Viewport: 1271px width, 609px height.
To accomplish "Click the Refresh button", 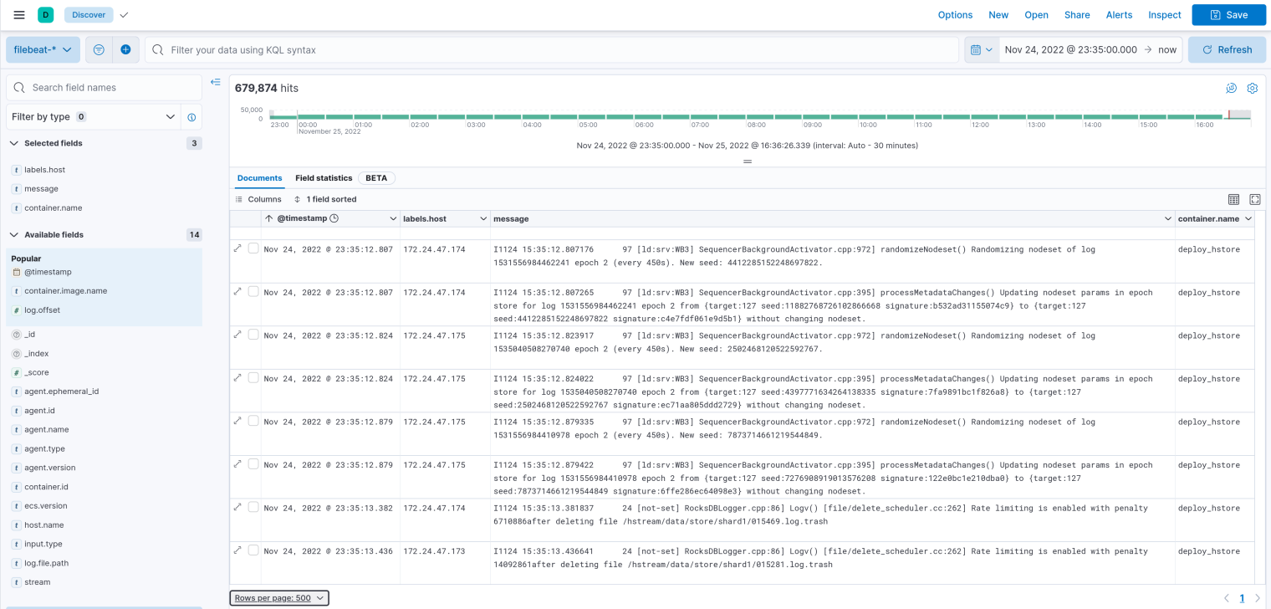I will point(1227,49).
